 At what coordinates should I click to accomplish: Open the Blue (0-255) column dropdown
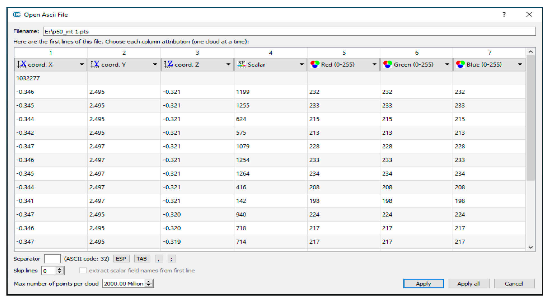click(520, 64)
